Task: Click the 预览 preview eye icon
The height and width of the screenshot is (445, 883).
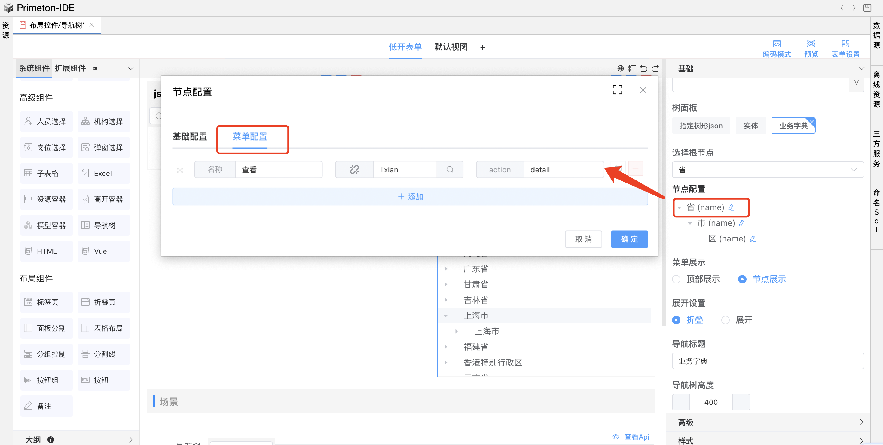Action: 811,44
